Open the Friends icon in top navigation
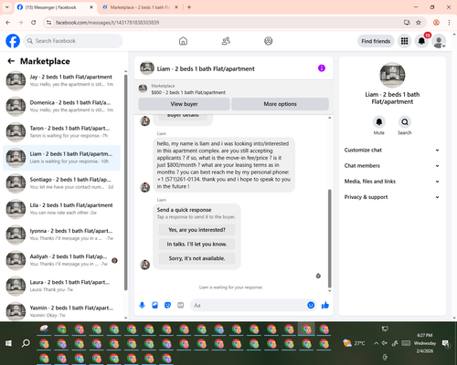Image resolution: width=457 pixels, height=365 pixels. pos(226,41)
